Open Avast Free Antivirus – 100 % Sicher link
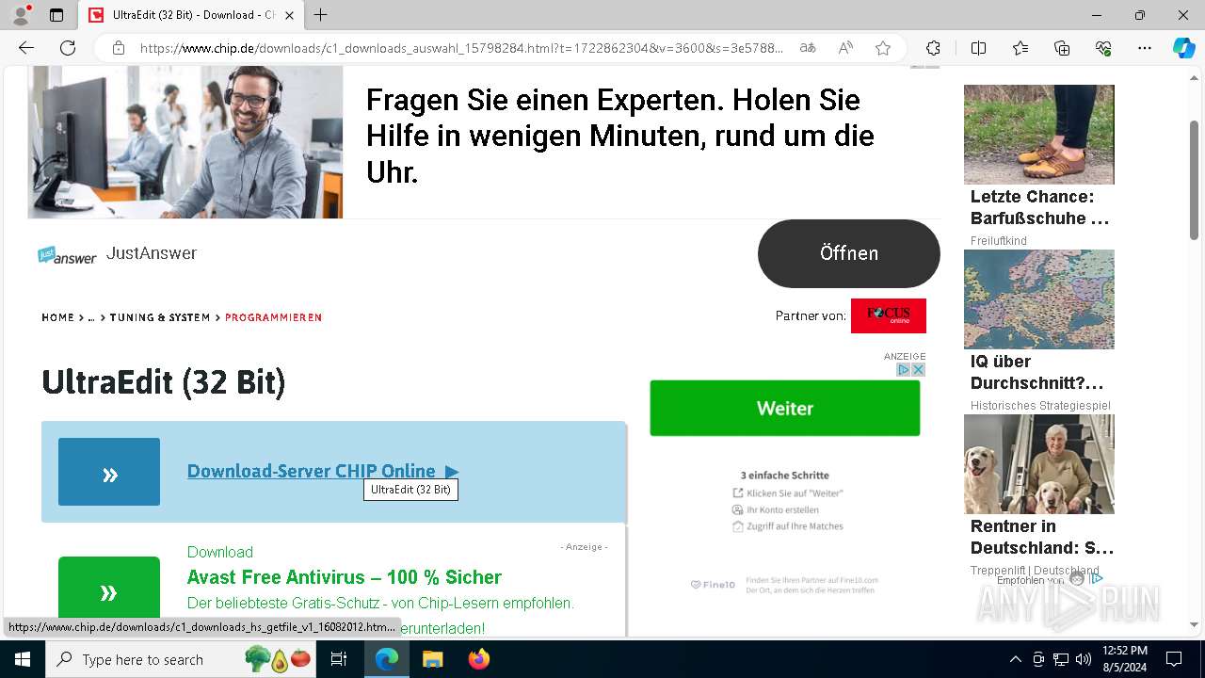The image size is (1205, 678). pyautogui.click(x=345, y=577)
